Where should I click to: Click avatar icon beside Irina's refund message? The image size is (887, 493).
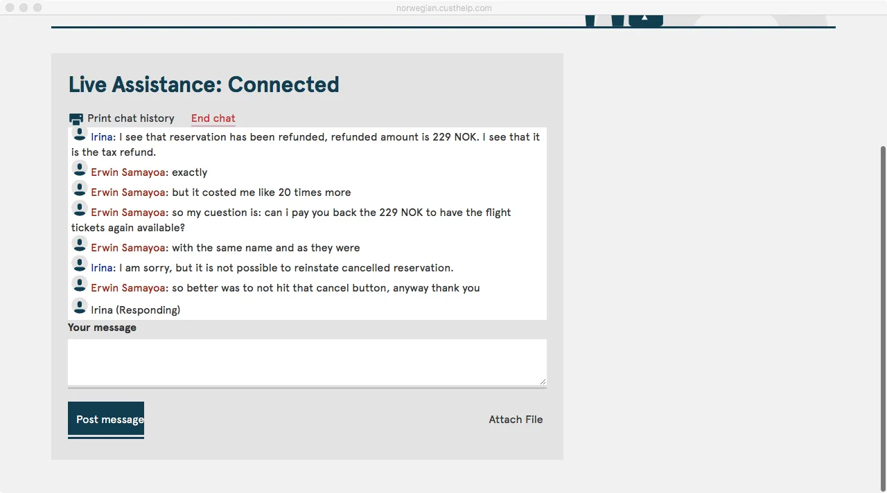(x=80, y=134)
